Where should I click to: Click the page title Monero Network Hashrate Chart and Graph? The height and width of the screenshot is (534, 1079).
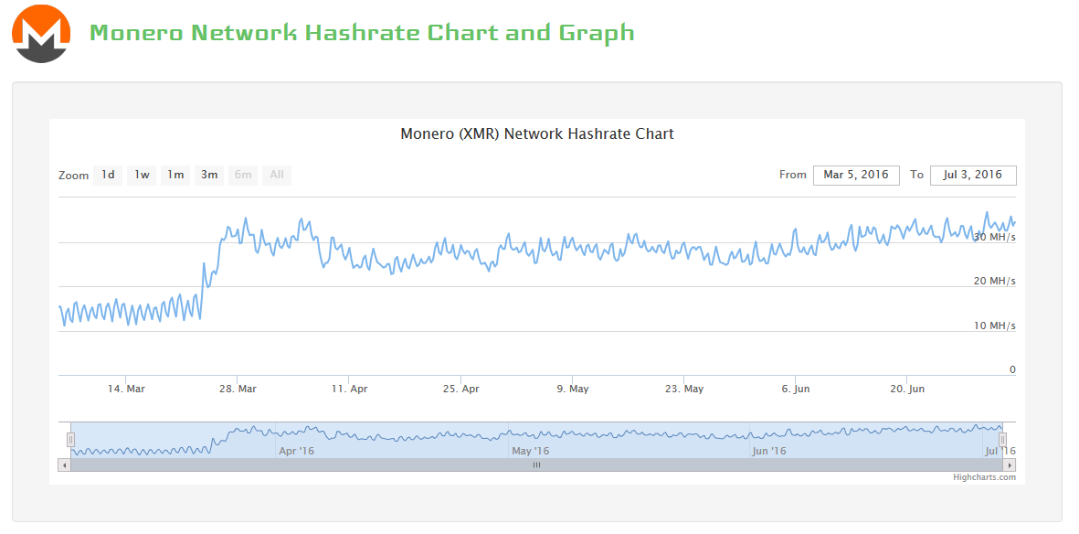[362, 32]
